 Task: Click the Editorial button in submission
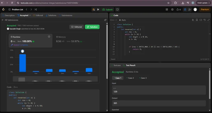point(76,27)
